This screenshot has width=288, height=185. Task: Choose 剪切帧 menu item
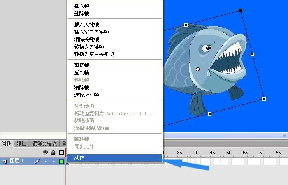[x=115, y=65]
